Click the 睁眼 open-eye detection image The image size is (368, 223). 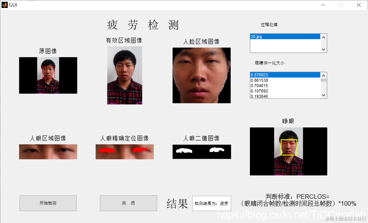click(288, 151)
